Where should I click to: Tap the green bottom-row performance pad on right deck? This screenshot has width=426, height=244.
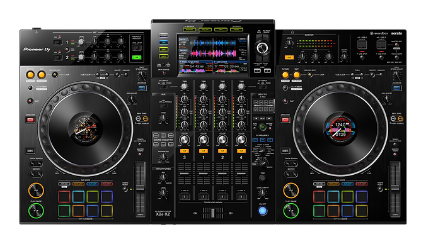pyautogui.click(x=319, y=211)
